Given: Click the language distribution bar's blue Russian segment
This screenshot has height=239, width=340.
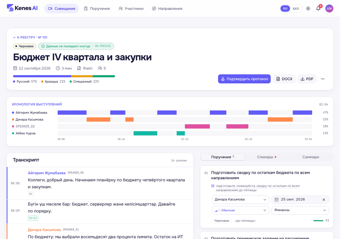Looking at the screenshot, I should pyautogui.click(x=42, y=76).
